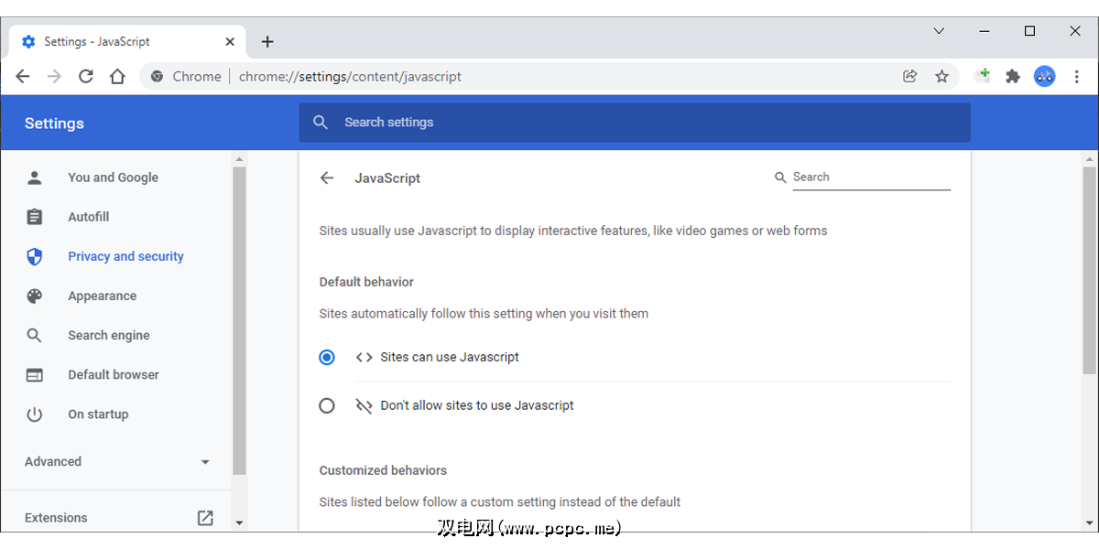The image size is (1099, 549).
Task: Open the Search engine settings
Action: 108,336
